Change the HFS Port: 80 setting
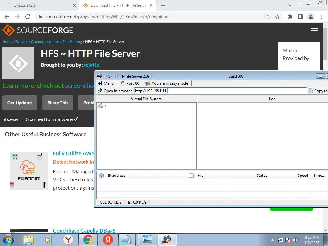Image resolution: width=328 pixels, height=246 pixels. coord(130,83)
